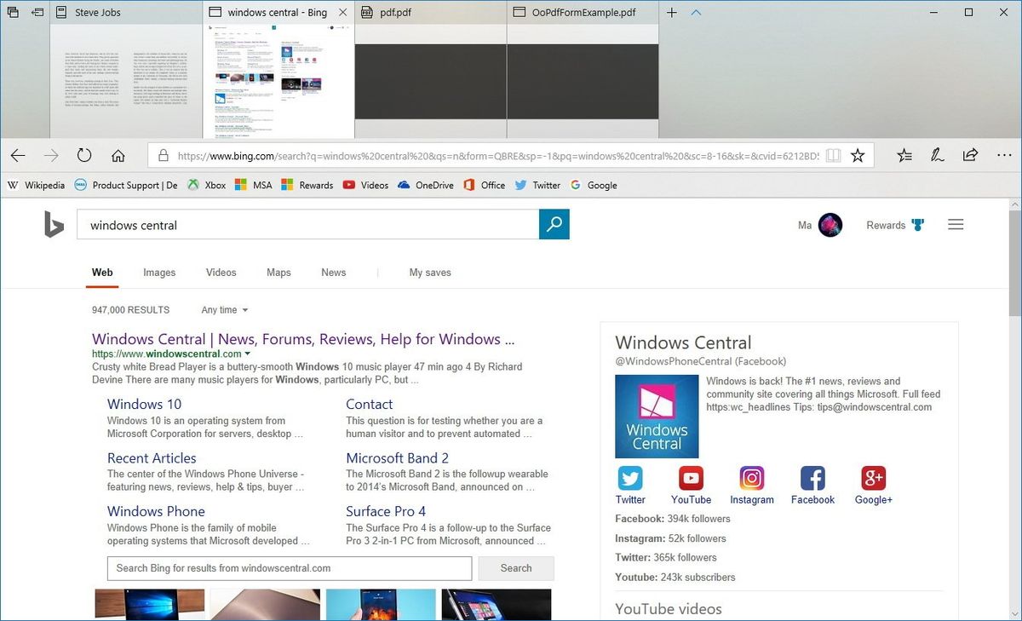Screen dimensions: 1022x621
Task: Open the 'Windows 10' result link
Action: [144, 404]
